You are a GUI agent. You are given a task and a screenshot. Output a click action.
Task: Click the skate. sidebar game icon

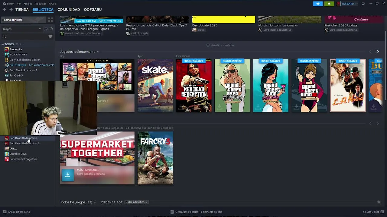click(7, 149)
